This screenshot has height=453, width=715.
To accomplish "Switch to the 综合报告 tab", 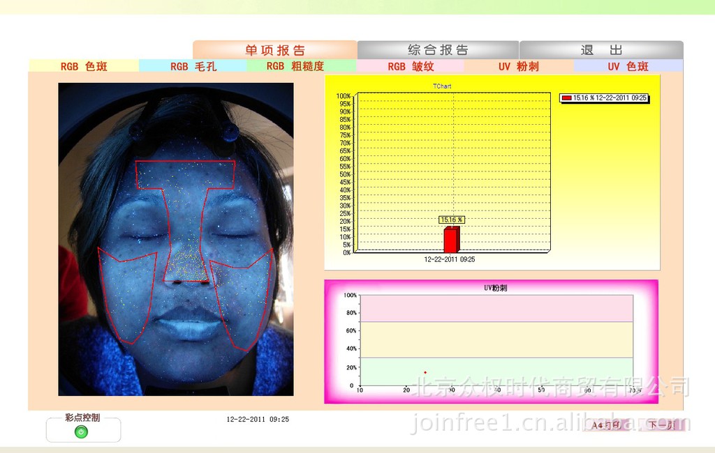I will click(x=438, y=50).
